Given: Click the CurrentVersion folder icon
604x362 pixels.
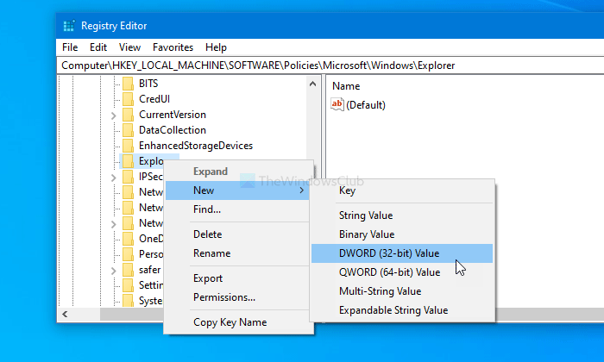Looking at the screenshot, I should pyautogui.click(x=128, y=115).
